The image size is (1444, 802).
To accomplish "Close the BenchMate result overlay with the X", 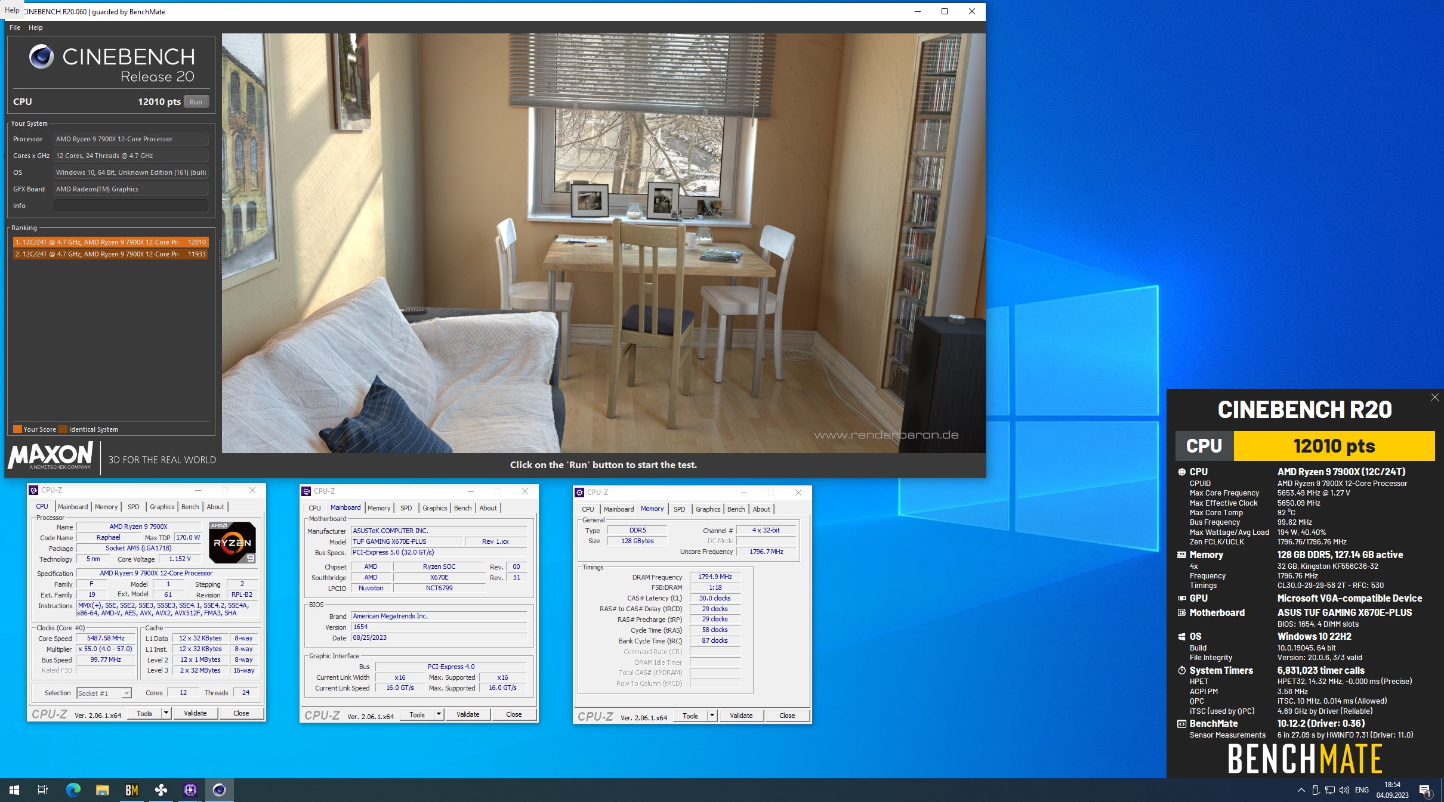I will point(1435,397).
